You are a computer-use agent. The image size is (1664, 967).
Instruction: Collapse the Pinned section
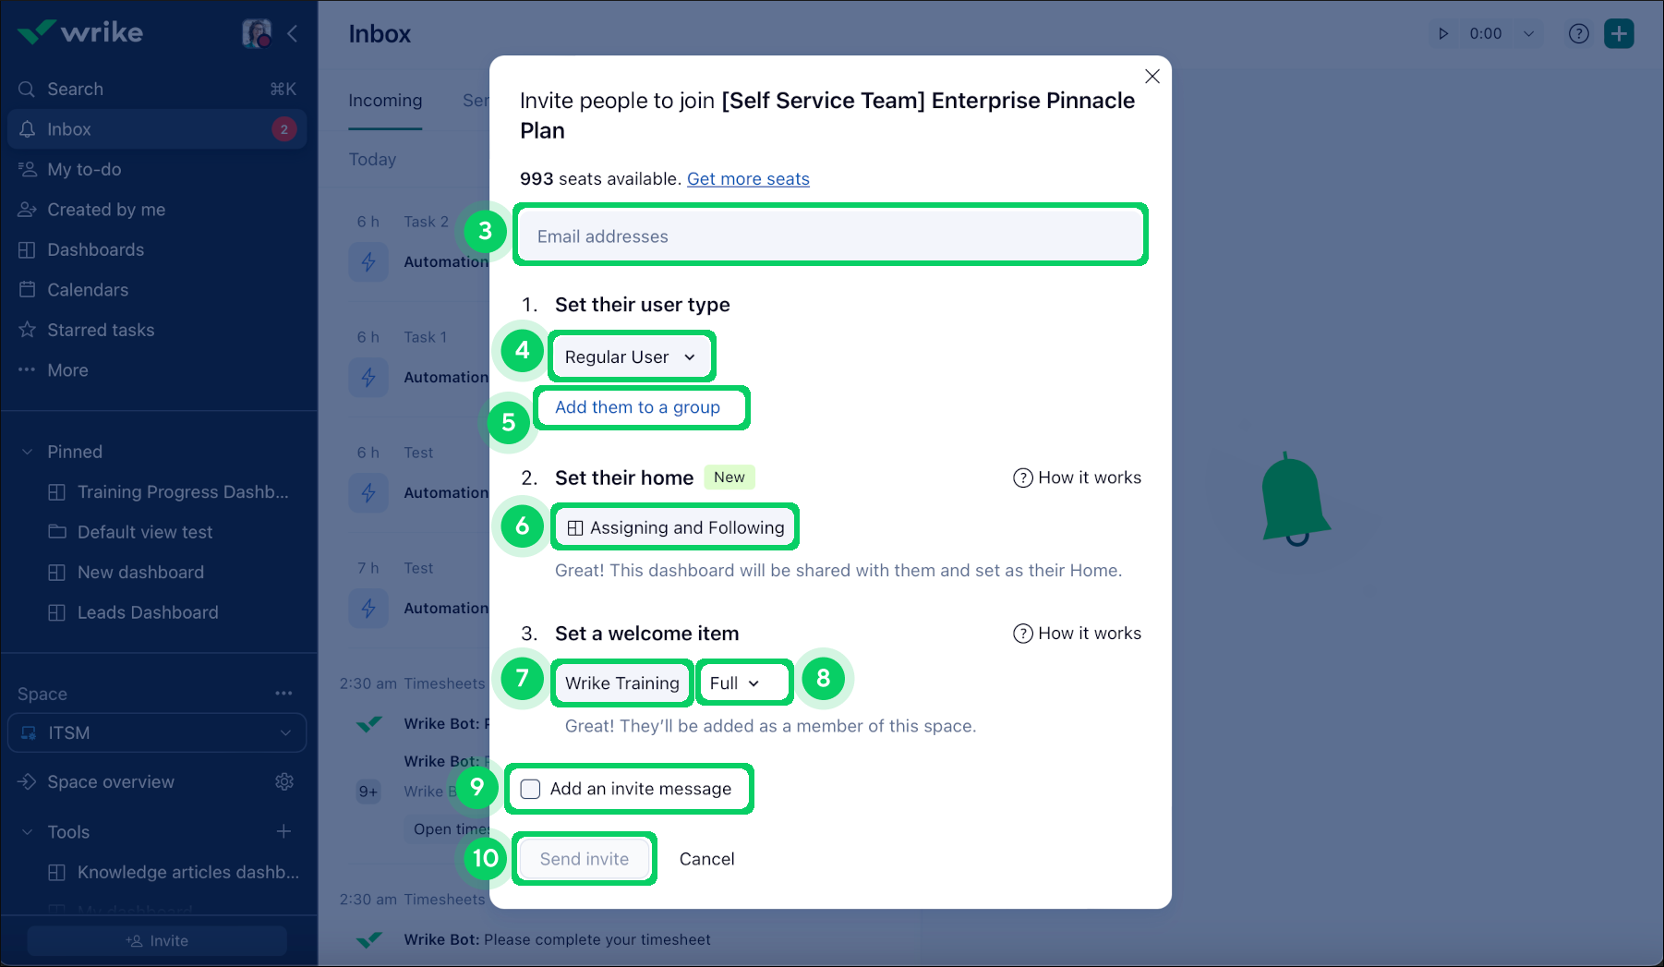(x=27, y=451)
